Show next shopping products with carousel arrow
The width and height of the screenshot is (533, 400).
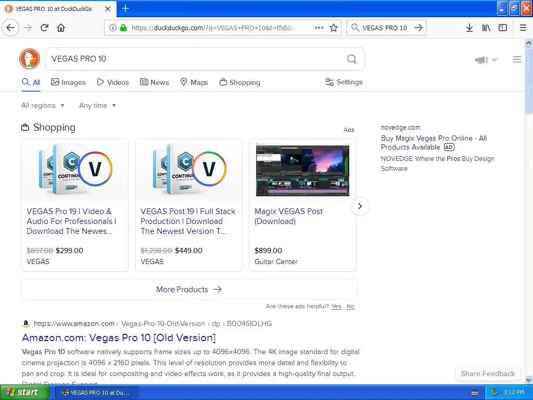click(360, 206)
